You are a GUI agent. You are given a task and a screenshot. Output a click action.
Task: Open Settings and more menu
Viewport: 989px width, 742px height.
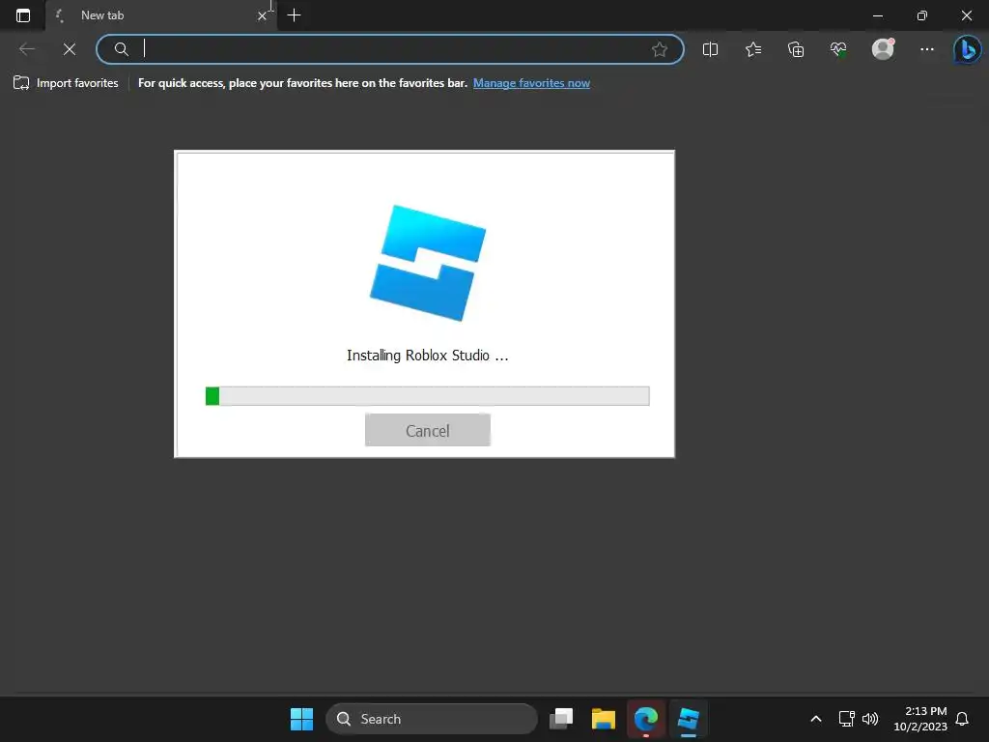(x=926, y=49)
